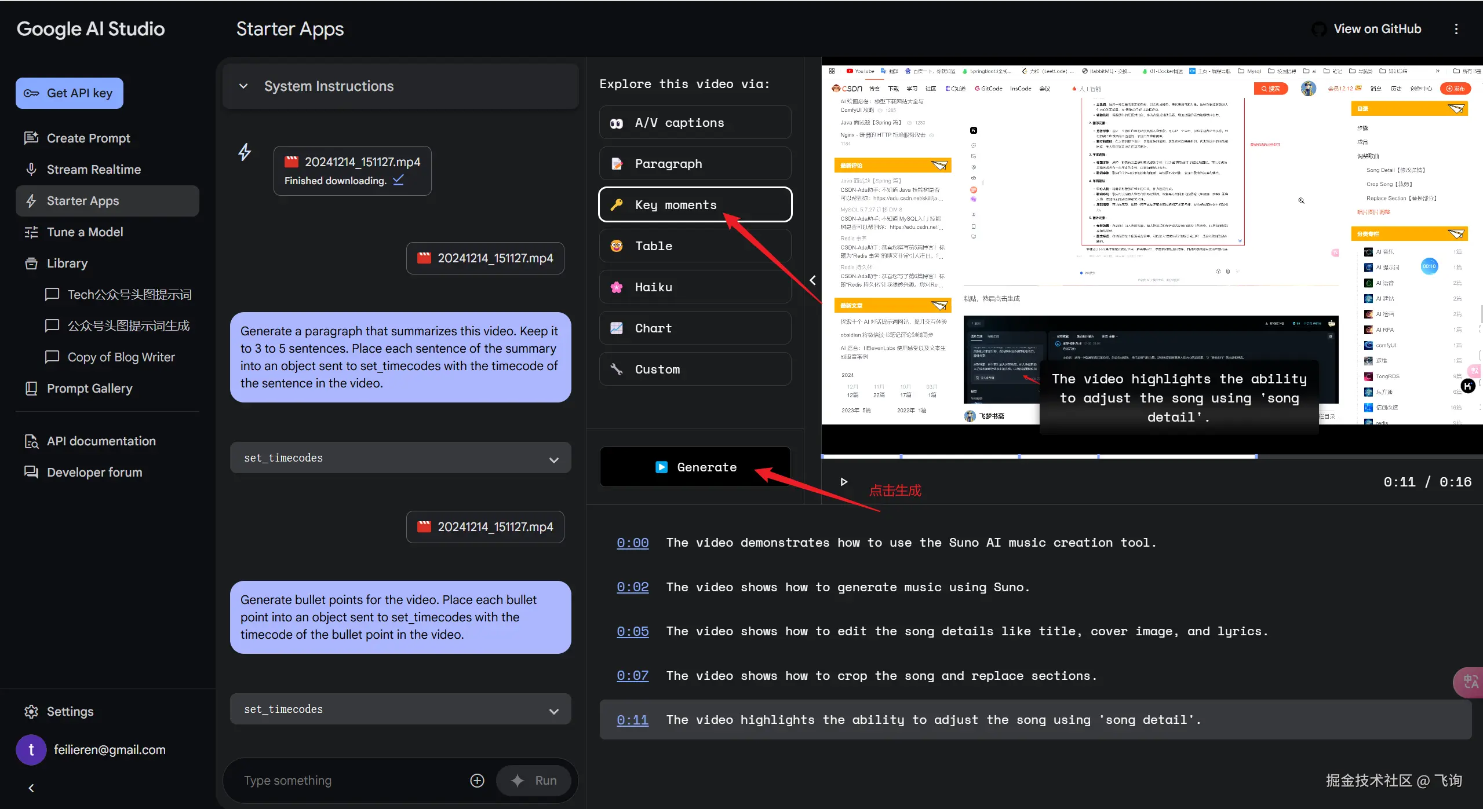Click the Get API key button
The width and height of the screenshot is (1483, 809).
point(69,93)
